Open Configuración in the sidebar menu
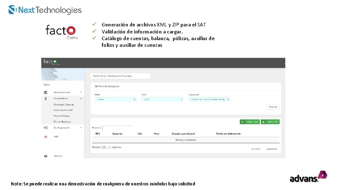 pyautogui.click(x=61, y=128)
